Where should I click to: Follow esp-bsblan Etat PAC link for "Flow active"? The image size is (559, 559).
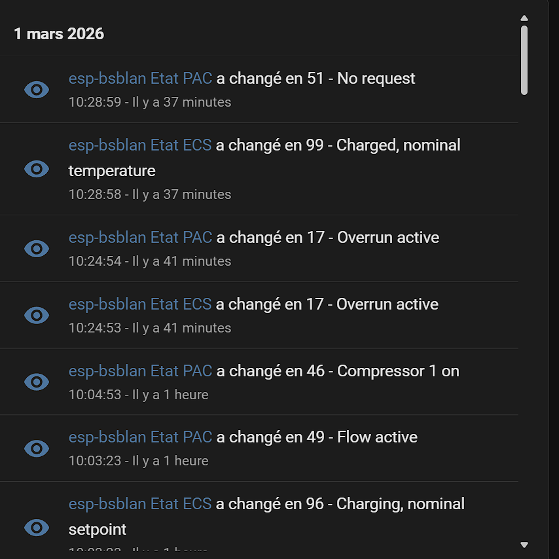pyautogui.click(x=140, y=437)
